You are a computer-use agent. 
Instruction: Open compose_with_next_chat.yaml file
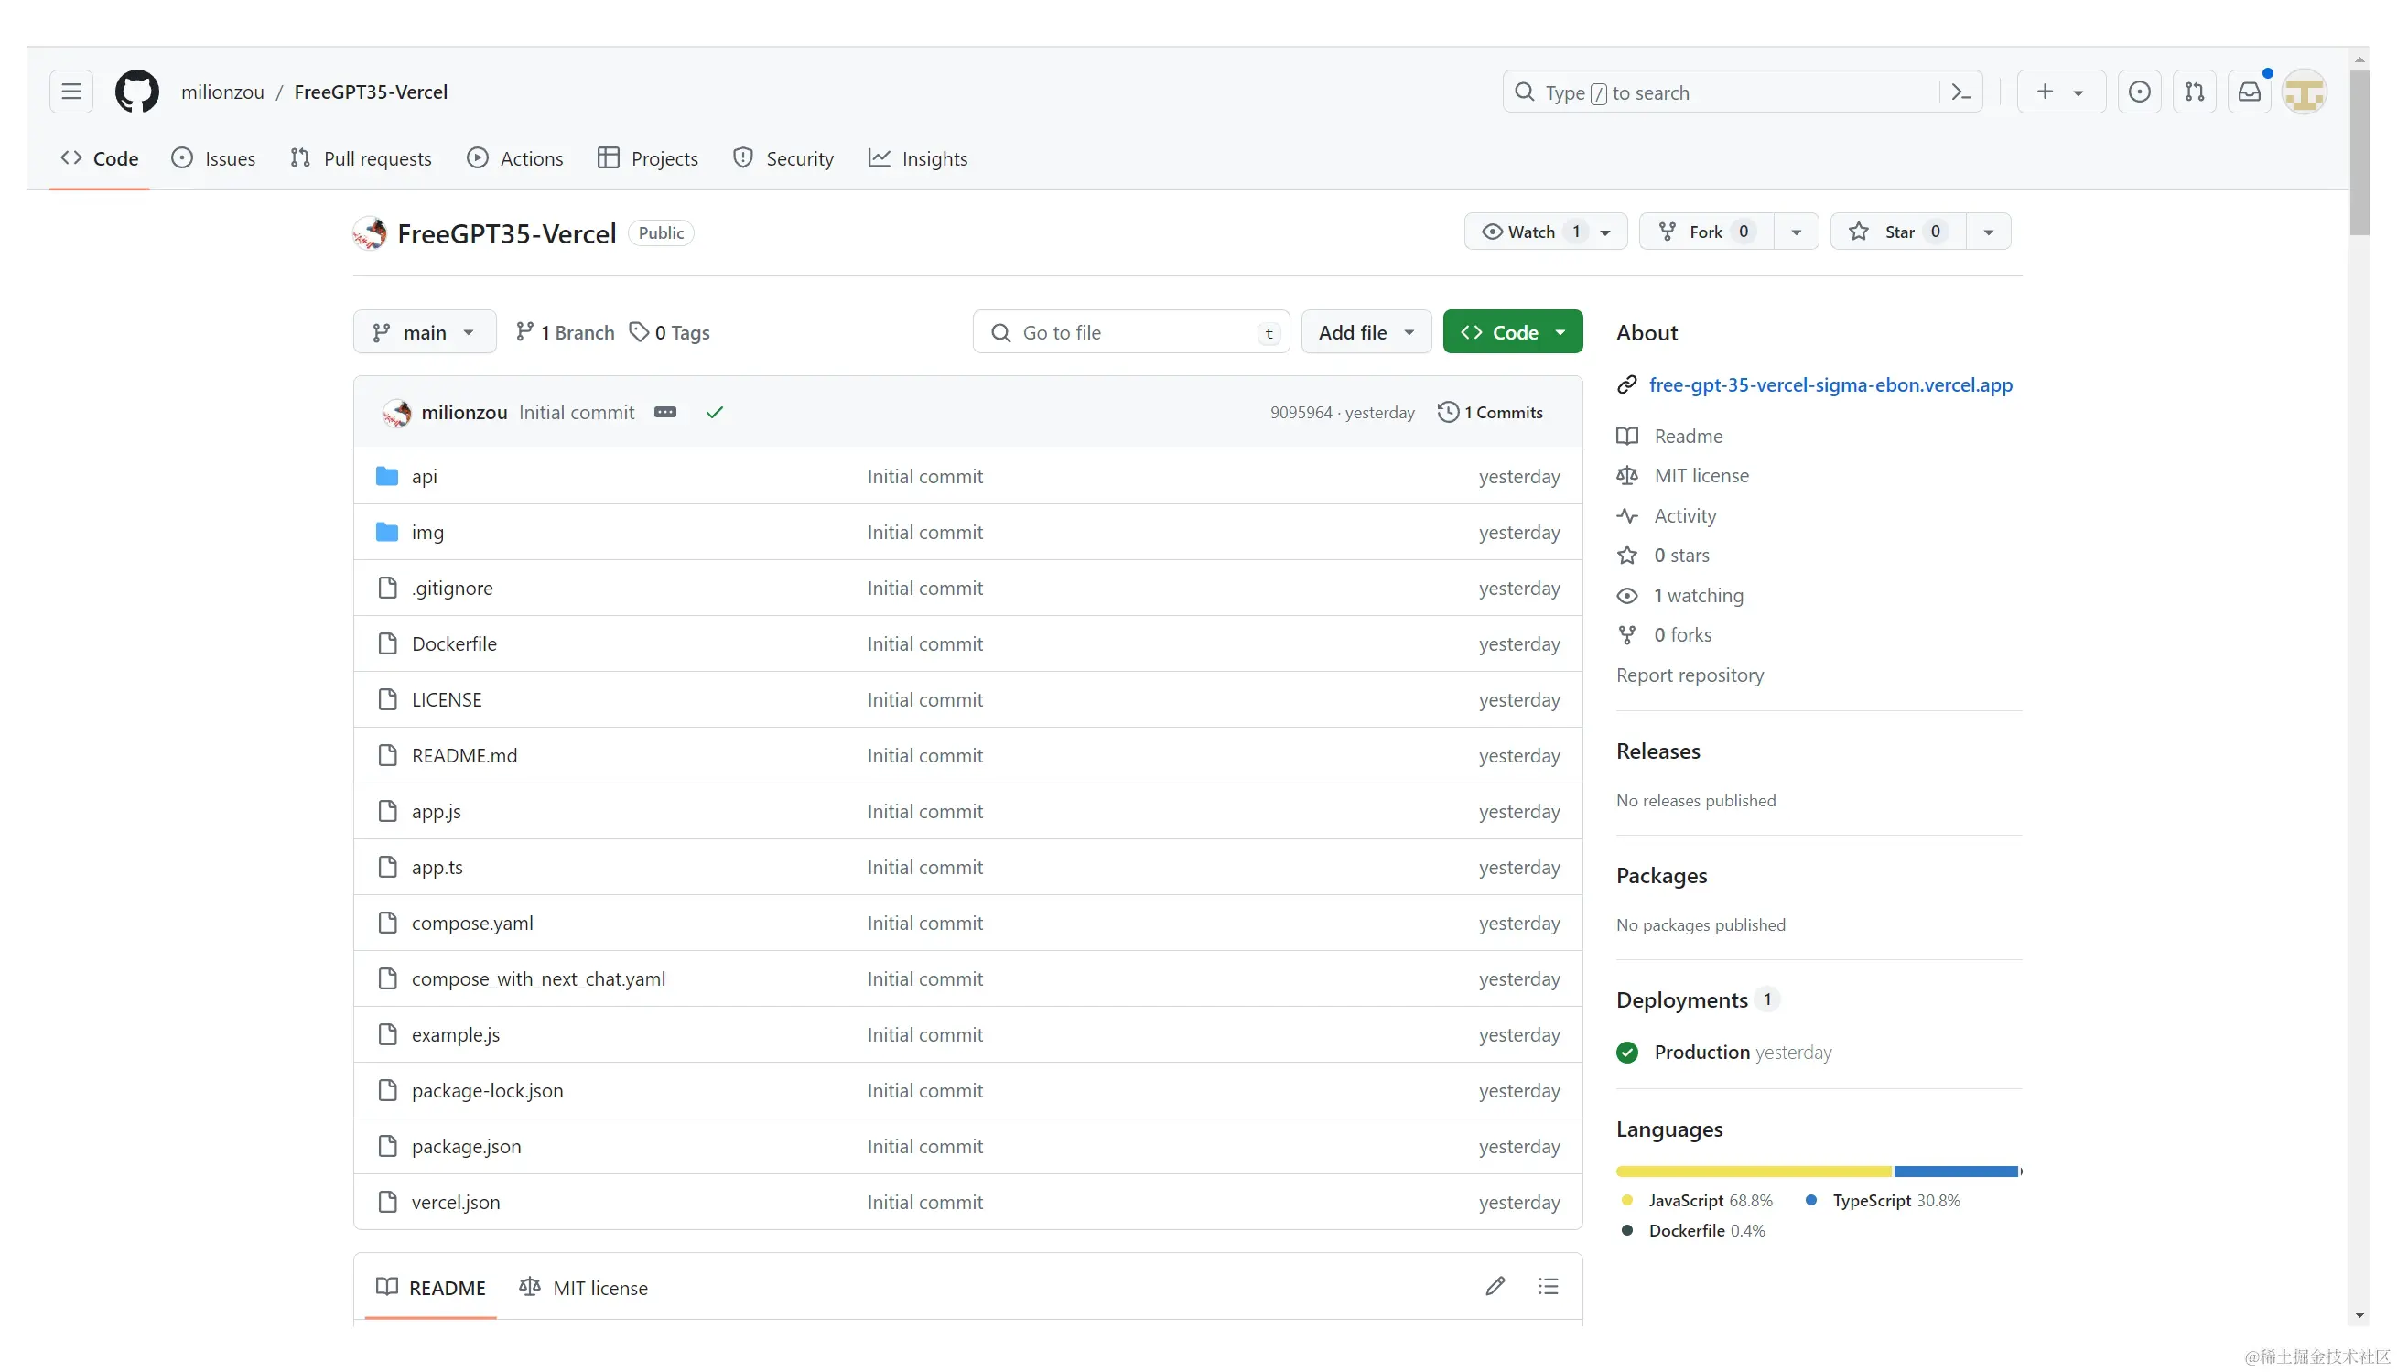(538, 978)
